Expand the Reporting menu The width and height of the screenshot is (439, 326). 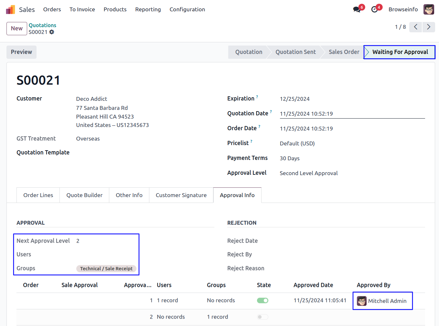click(x=148, y=9)
